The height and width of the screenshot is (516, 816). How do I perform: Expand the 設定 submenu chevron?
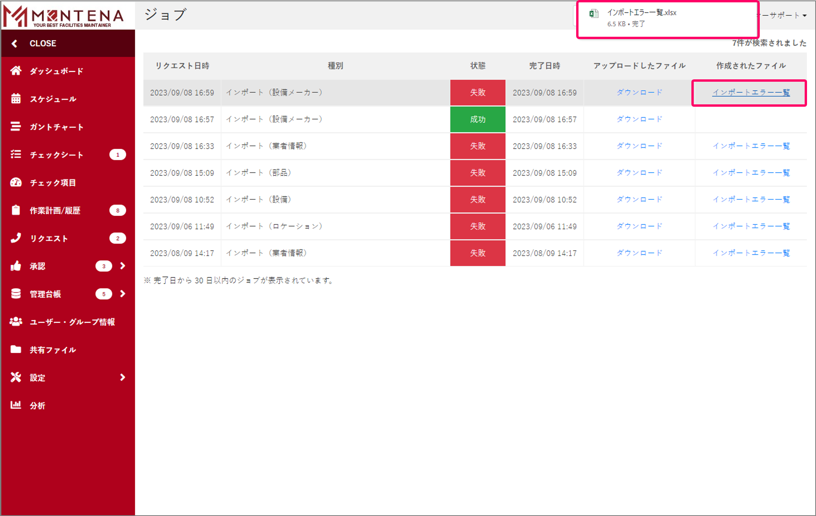tap(123, 377)
